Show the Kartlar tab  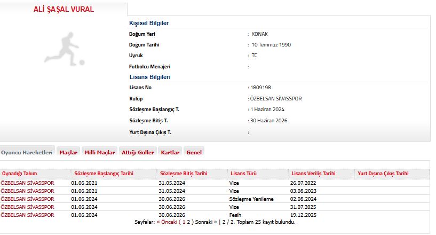(170, 152)
